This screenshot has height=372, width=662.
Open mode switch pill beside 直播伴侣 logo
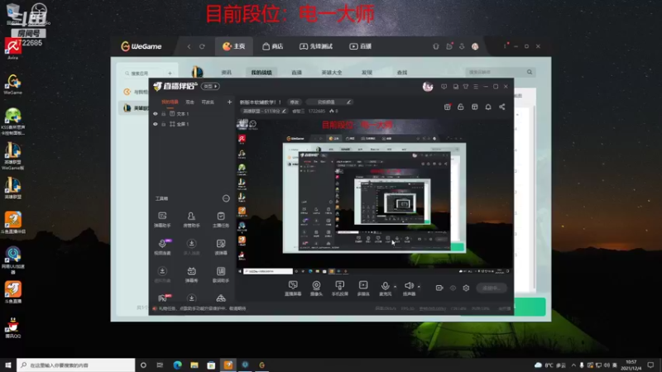[x=210, y=87]
